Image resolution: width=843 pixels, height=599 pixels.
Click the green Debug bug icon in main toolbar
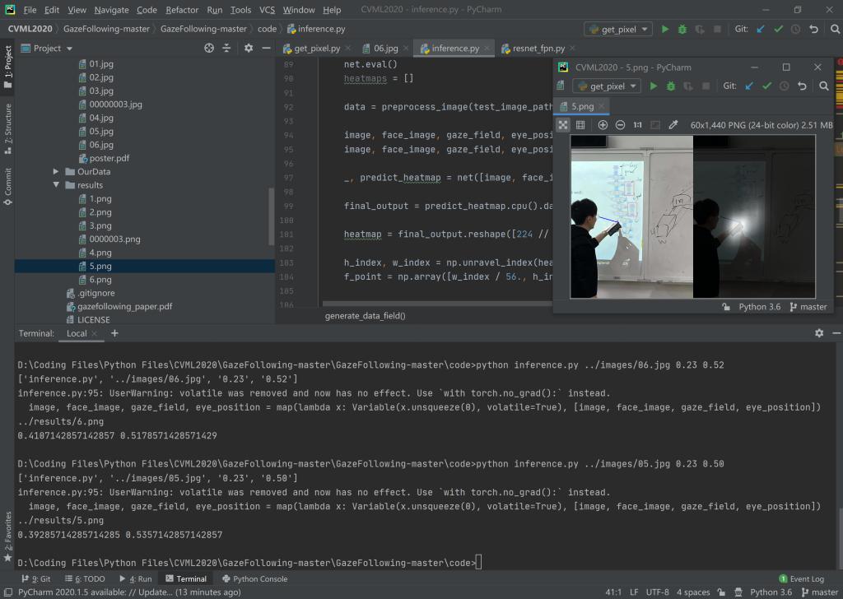tap(682, 29)
